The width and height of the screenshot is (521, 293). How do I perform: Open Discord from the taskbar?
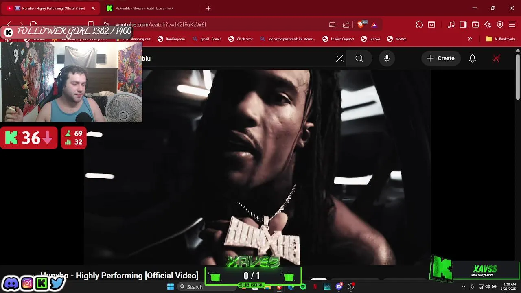[339, 287]
